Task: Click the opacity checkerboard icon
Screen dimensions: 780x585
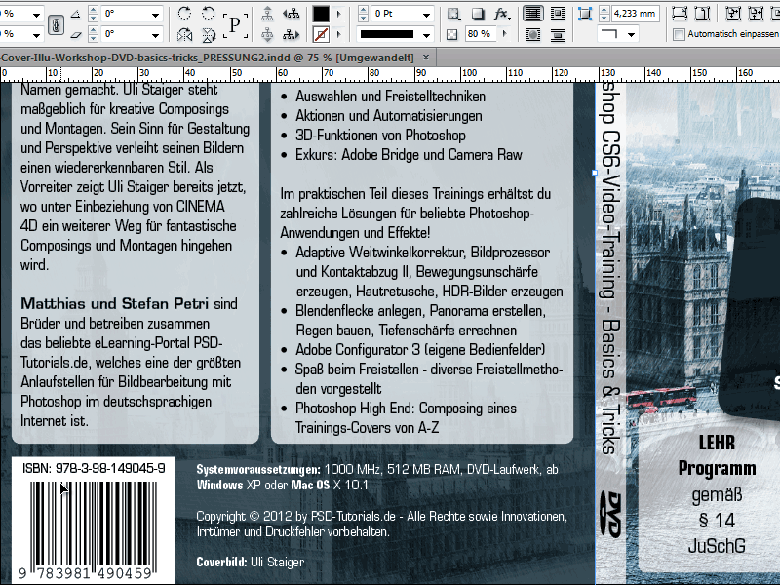Action: click(452, 34)
